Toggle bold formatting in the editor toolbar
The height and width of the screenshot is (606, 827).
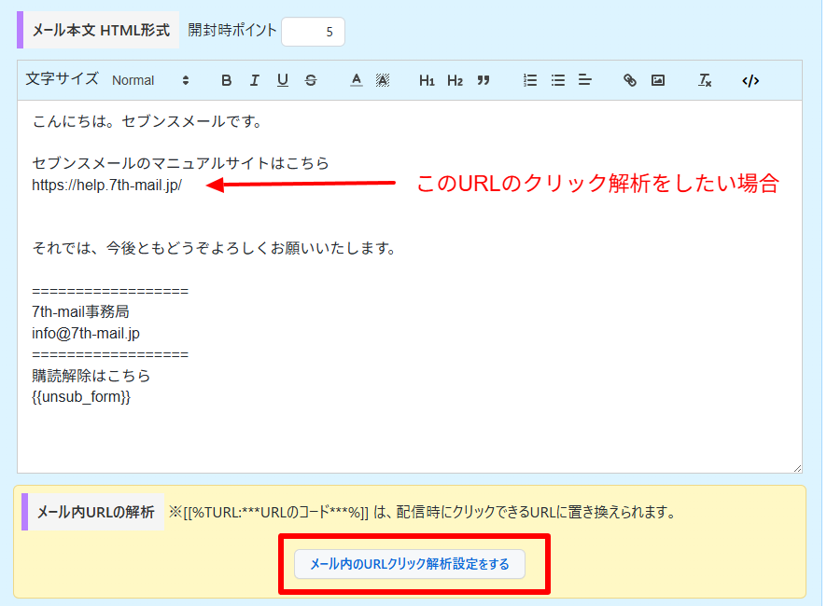click(226, 80)
